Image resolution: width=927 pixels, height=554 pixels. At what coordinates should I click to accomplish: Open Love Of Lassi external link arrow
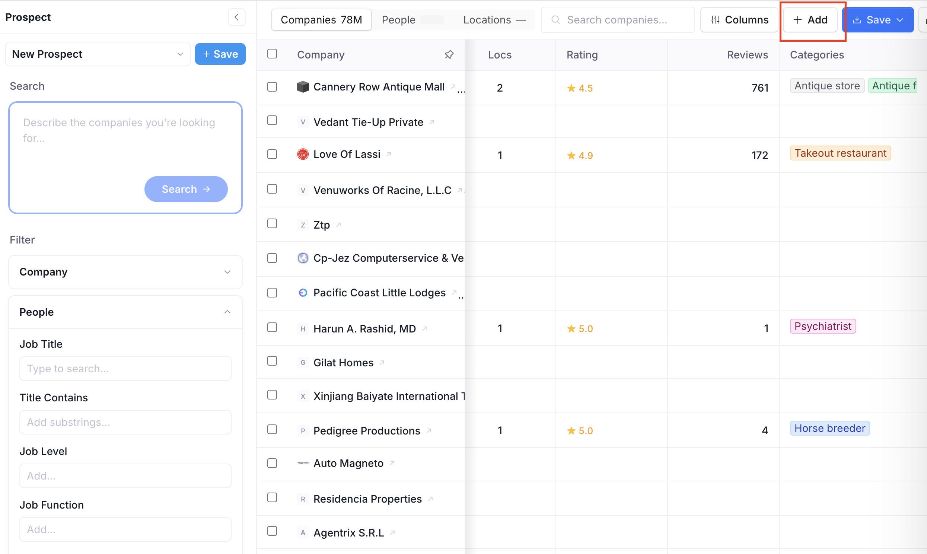click(x=389, y=154)
